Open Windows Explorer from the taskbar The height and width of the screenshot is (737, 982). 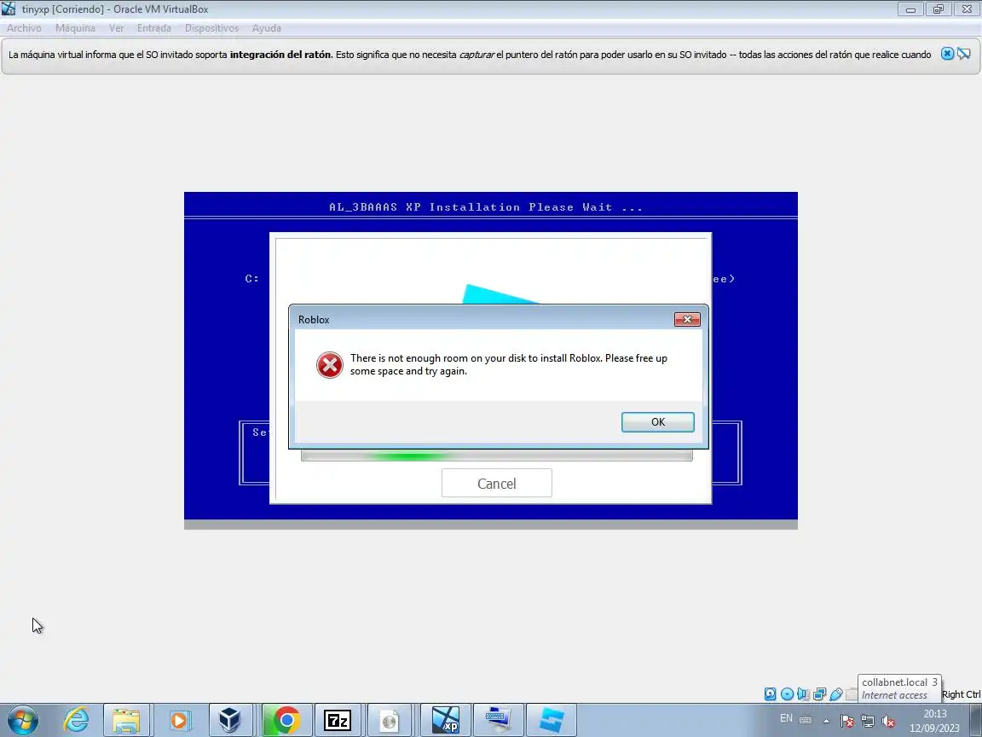coord(126,720)
